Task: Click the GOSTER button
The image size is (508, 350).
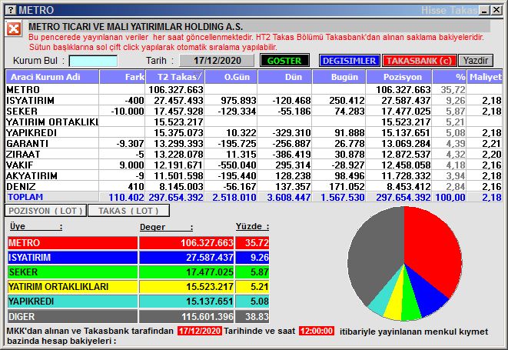Action: [x=284, y=61]
